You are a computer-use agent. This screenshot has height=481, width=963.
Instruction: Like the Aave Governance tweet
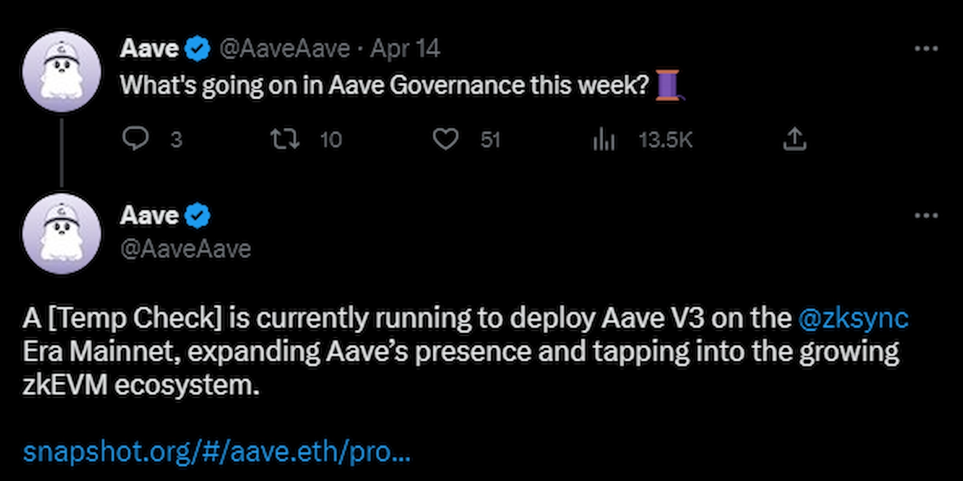coord(445,139)
